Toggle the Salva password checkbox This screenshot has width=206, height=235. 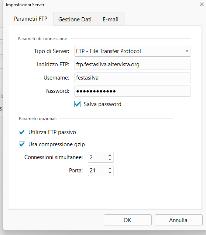[x=78, y=104]
